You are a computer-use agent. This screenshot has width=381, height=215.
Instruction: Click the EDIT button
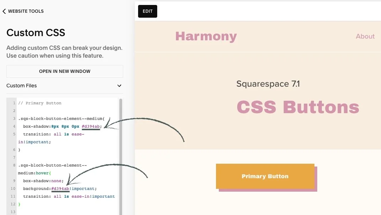coord(148,11)
